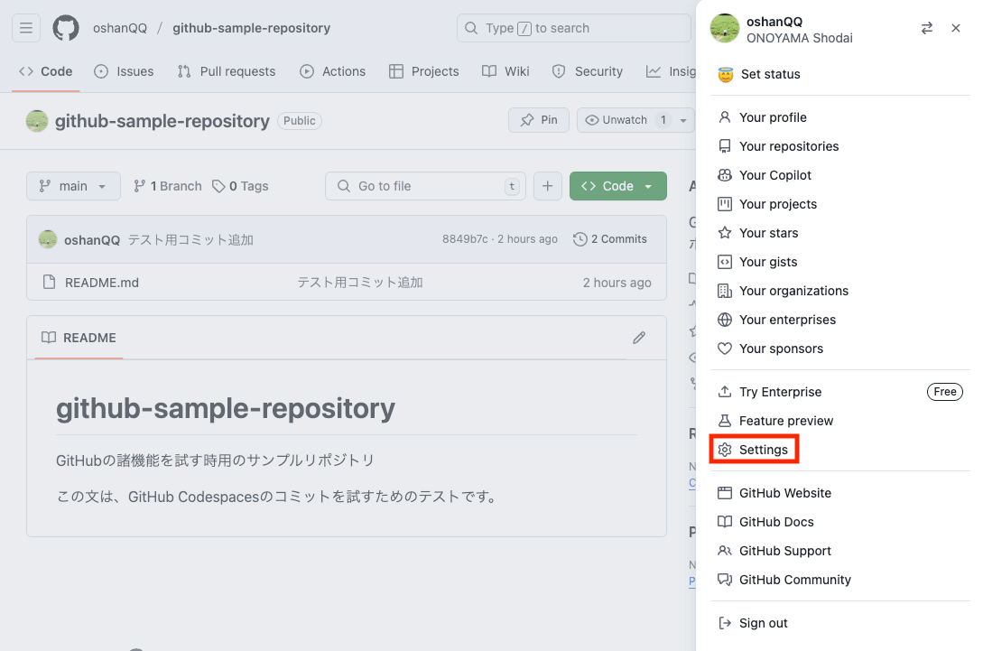The image size is (983, 651).
Task: Click the Public visibility badge
Action: coord(300,120)
